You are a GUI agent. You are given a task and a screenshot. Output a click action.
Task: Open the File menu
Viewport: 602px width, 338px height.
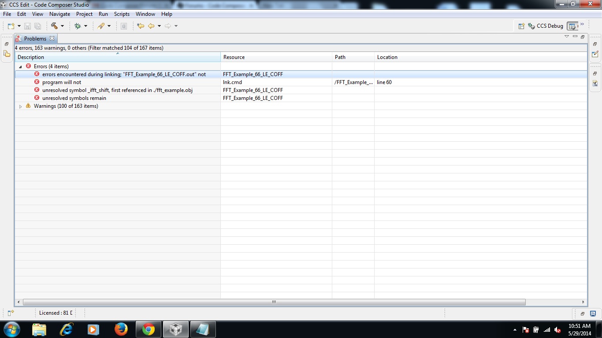click(7, 14)
